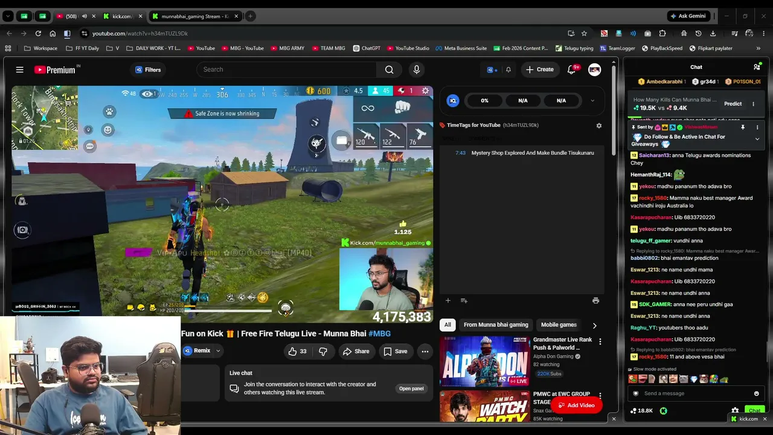Open options for the prediction card
Viewport: 773px width, 435px height.
pos(753,104)
